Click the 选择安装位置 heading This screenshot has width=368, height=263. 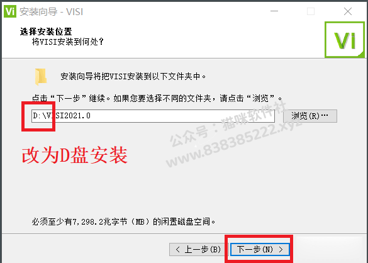click(x=46, y=31)
